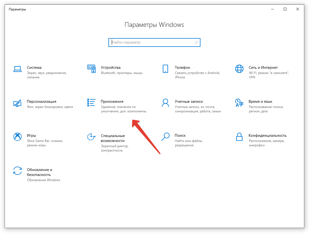Click 'Экранный диктор, контрастность' description
The image size is (310, 234).
115,148
